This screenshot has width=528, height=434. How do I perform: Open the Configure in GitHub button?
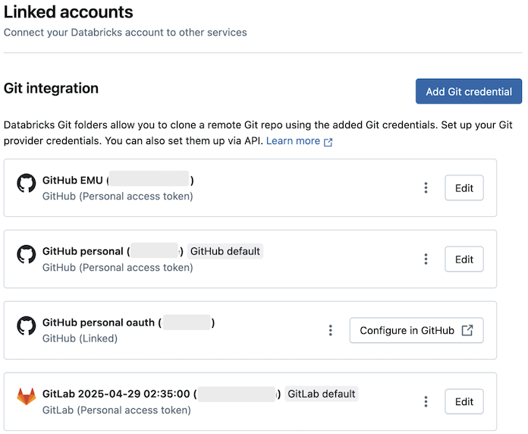pos(416,330)
